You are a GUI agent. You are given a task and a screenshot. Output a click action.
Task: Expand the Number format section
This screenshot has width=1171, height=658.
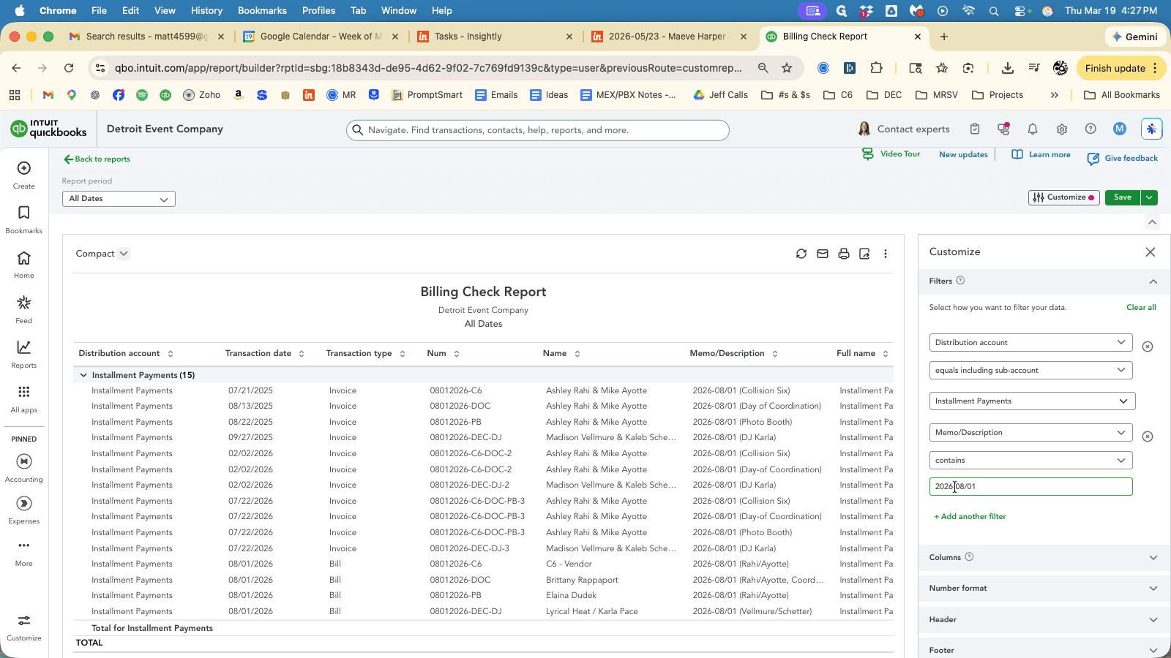coord(1044,589)
